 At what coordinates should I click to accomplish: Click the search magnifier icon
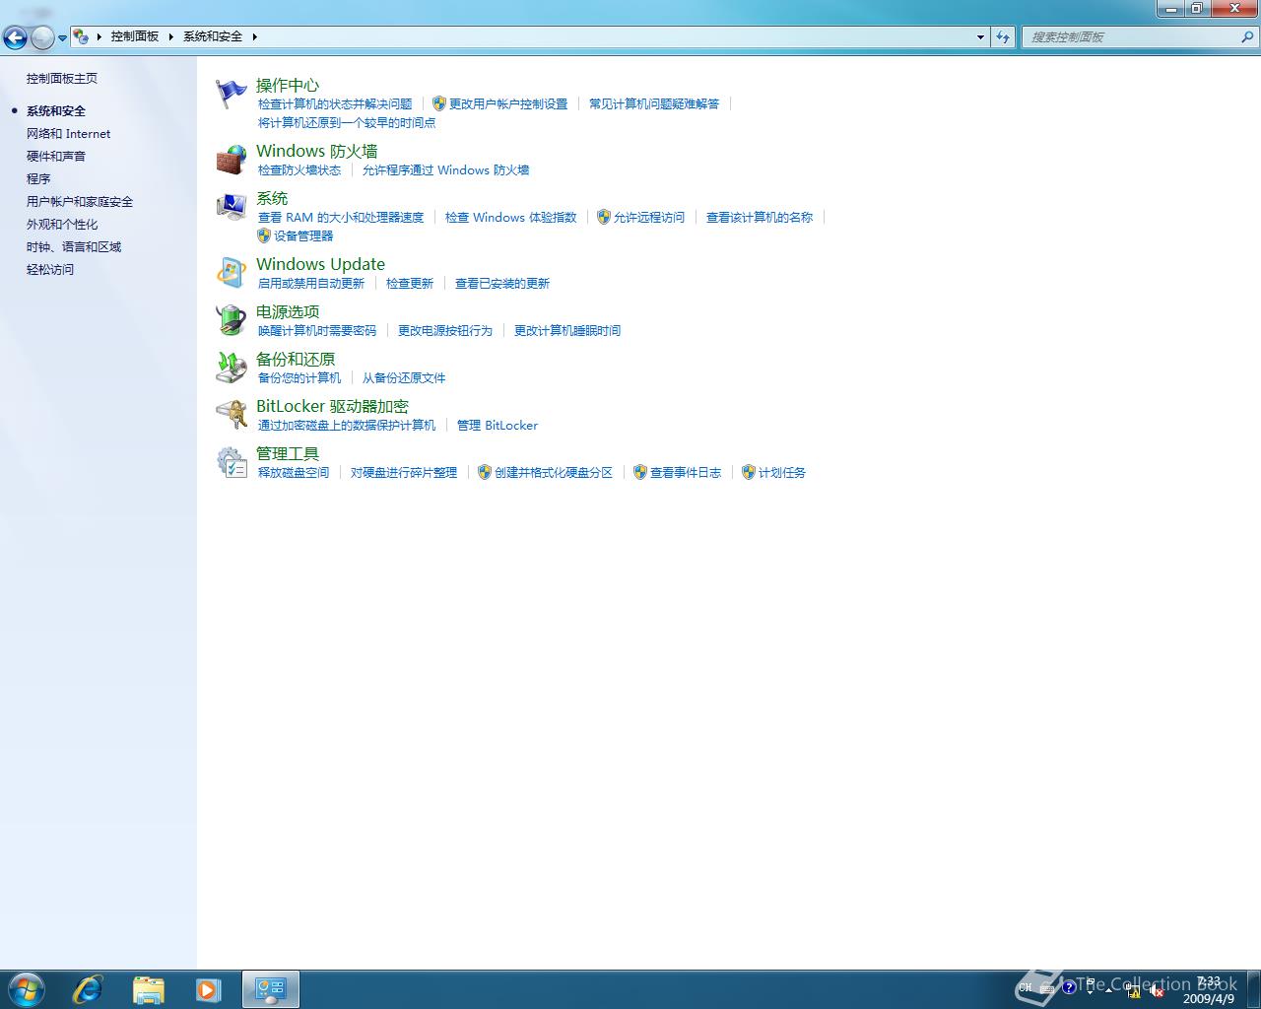pyautogui.click(x=1247, y=36)
